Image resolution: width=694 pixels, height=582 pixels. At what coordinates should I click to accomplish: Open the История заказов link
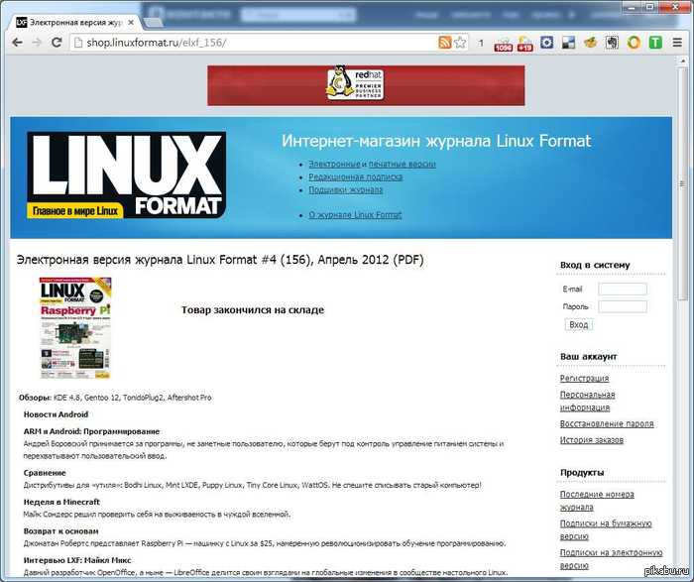[x=592, y=440]
